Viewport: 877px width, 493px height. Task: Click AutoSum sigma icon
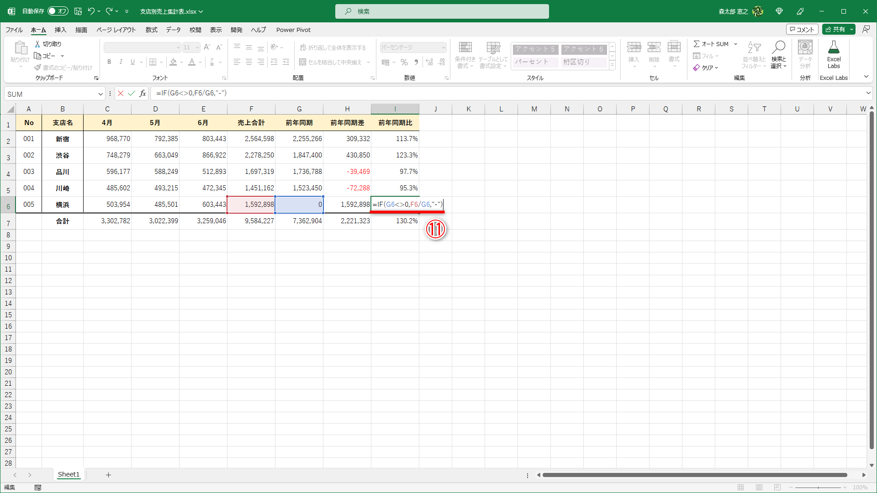(x=697, y=44)
